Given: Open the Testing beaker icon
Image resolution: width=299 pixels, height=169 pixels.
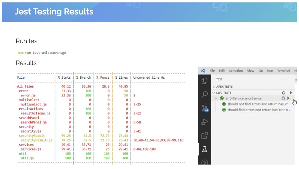Looking at the screenshot, I should coord(205,149).
